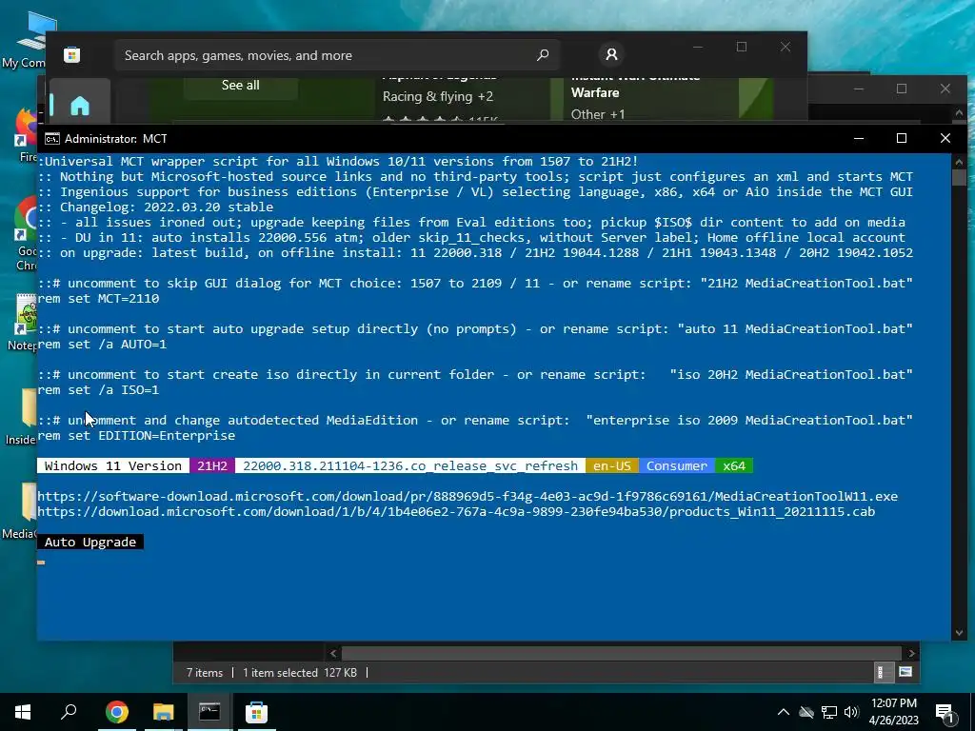Show hidden system tray icons
975x731 pixels.
click(784, 712)
